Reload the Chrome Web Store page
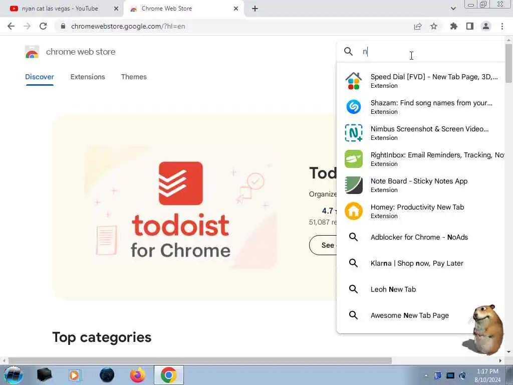 (43, 26)
